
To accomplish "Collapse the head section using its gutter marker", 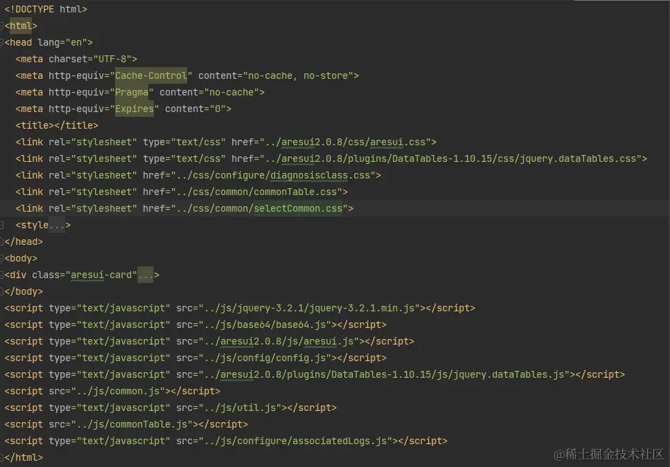I will pos(1,43).
